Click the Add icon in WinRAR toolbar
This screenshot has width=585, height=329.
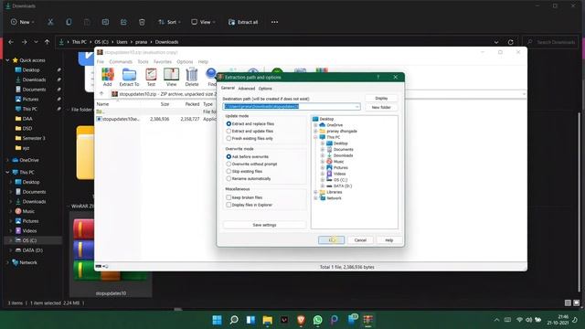click(108, 77)
